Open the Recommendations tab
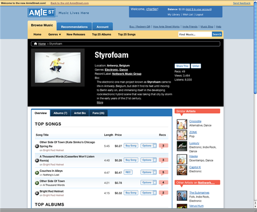This screenshot has width=257, height=212. pos(74,27)
